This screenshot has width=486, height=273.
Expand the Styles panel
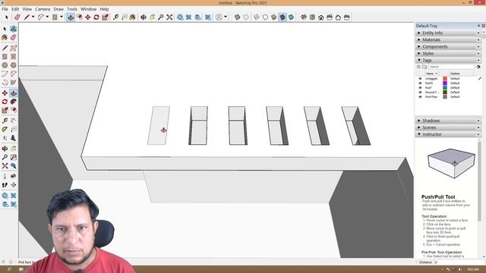tap(447, 53)
